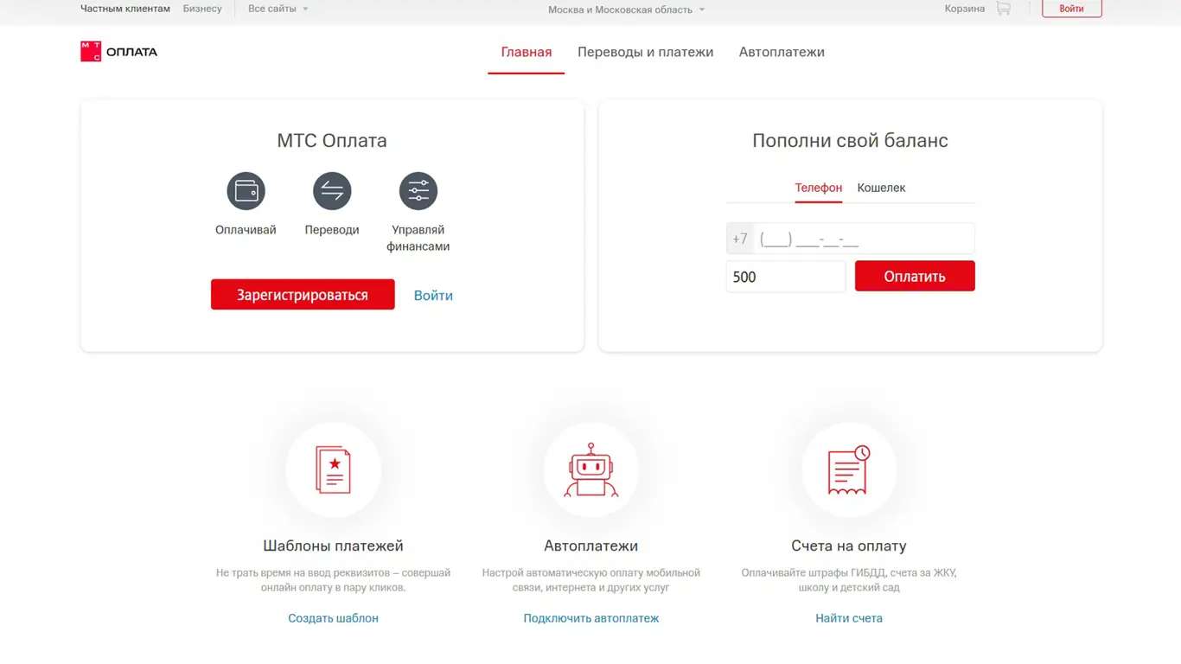Click the sliders icon above Управляй финансами
This screenshot has height=664, width=1181.
pyautogui.click(x=418, y=191)
